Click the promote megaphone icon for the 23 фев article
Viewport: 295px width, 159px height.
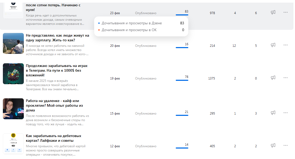click(273, 12)
